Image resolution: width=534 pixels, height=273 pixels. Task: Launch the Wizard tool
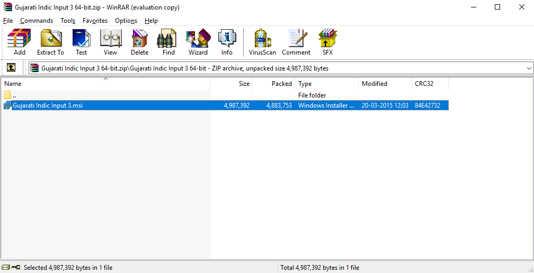tap(198, 42)
